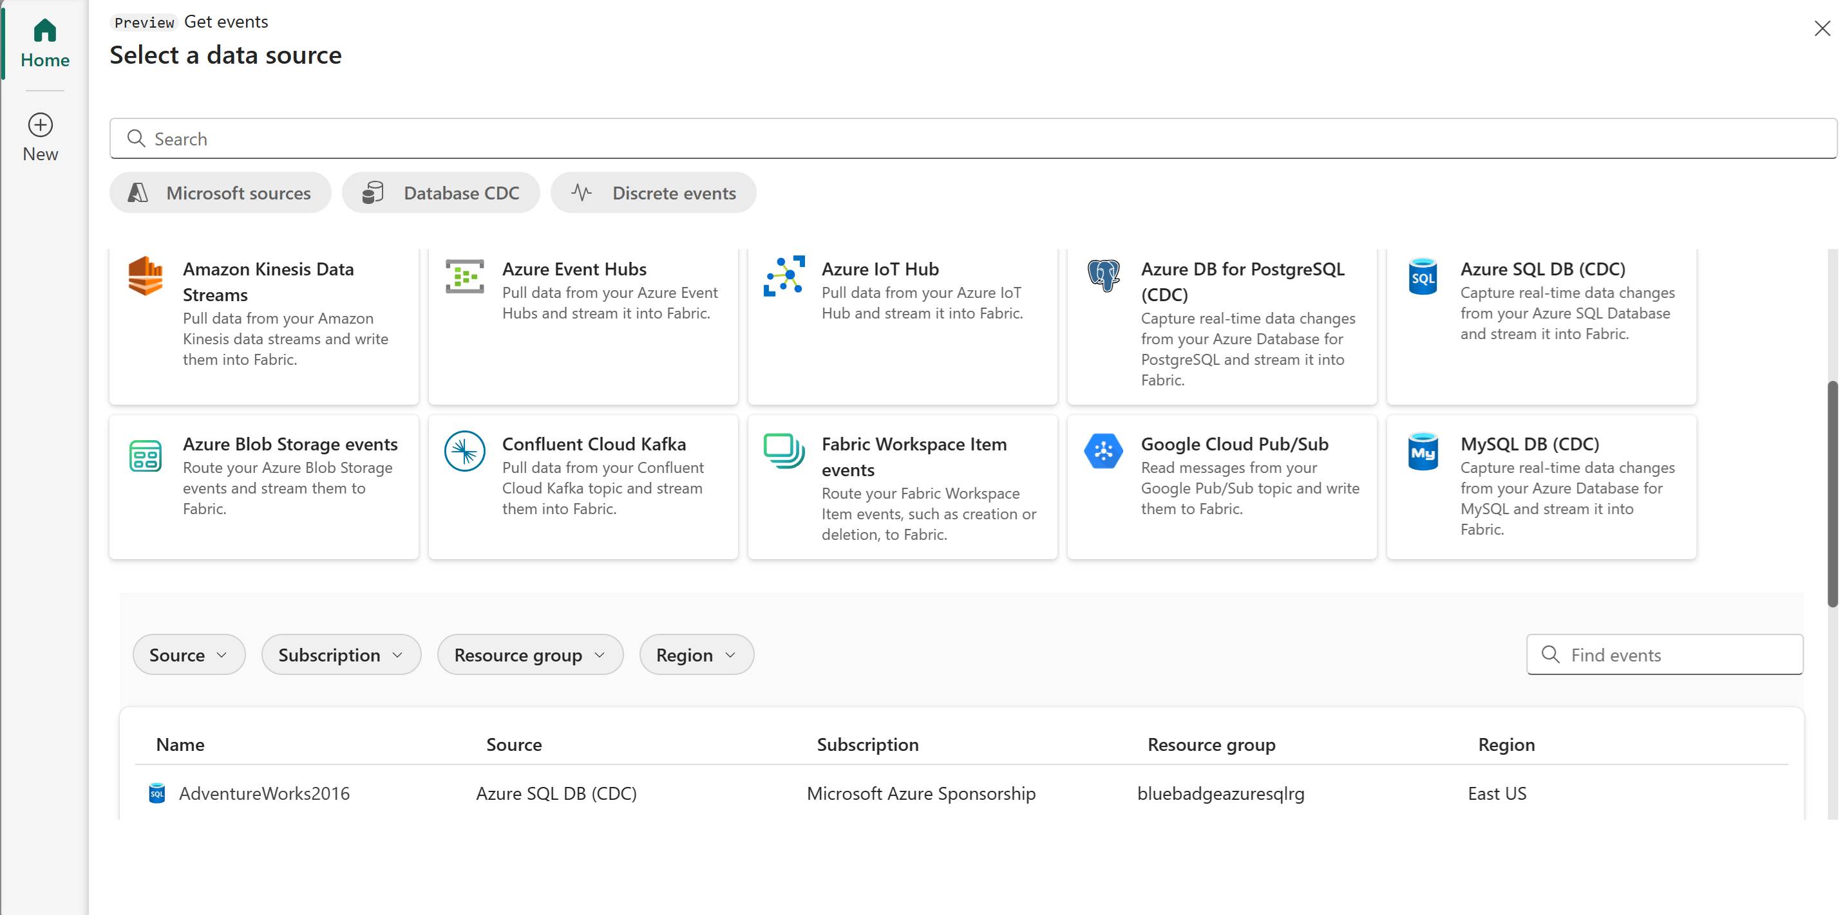Click the database icon on Database CDC
The height and width of the screenshot is (915, 1845).
[x=373, y=192]
